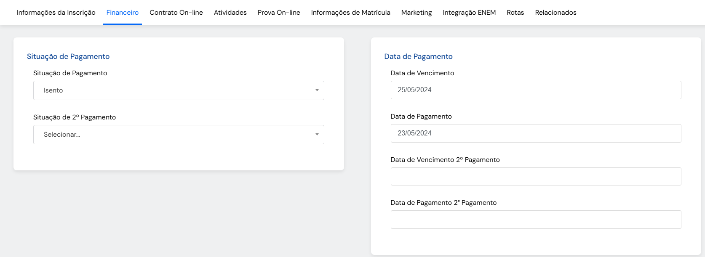This screenshot has height=257, width=705.
Task: Click the Situação de 2º Pagamento label text
Action: pyautogui.click(x=75, y=117)
